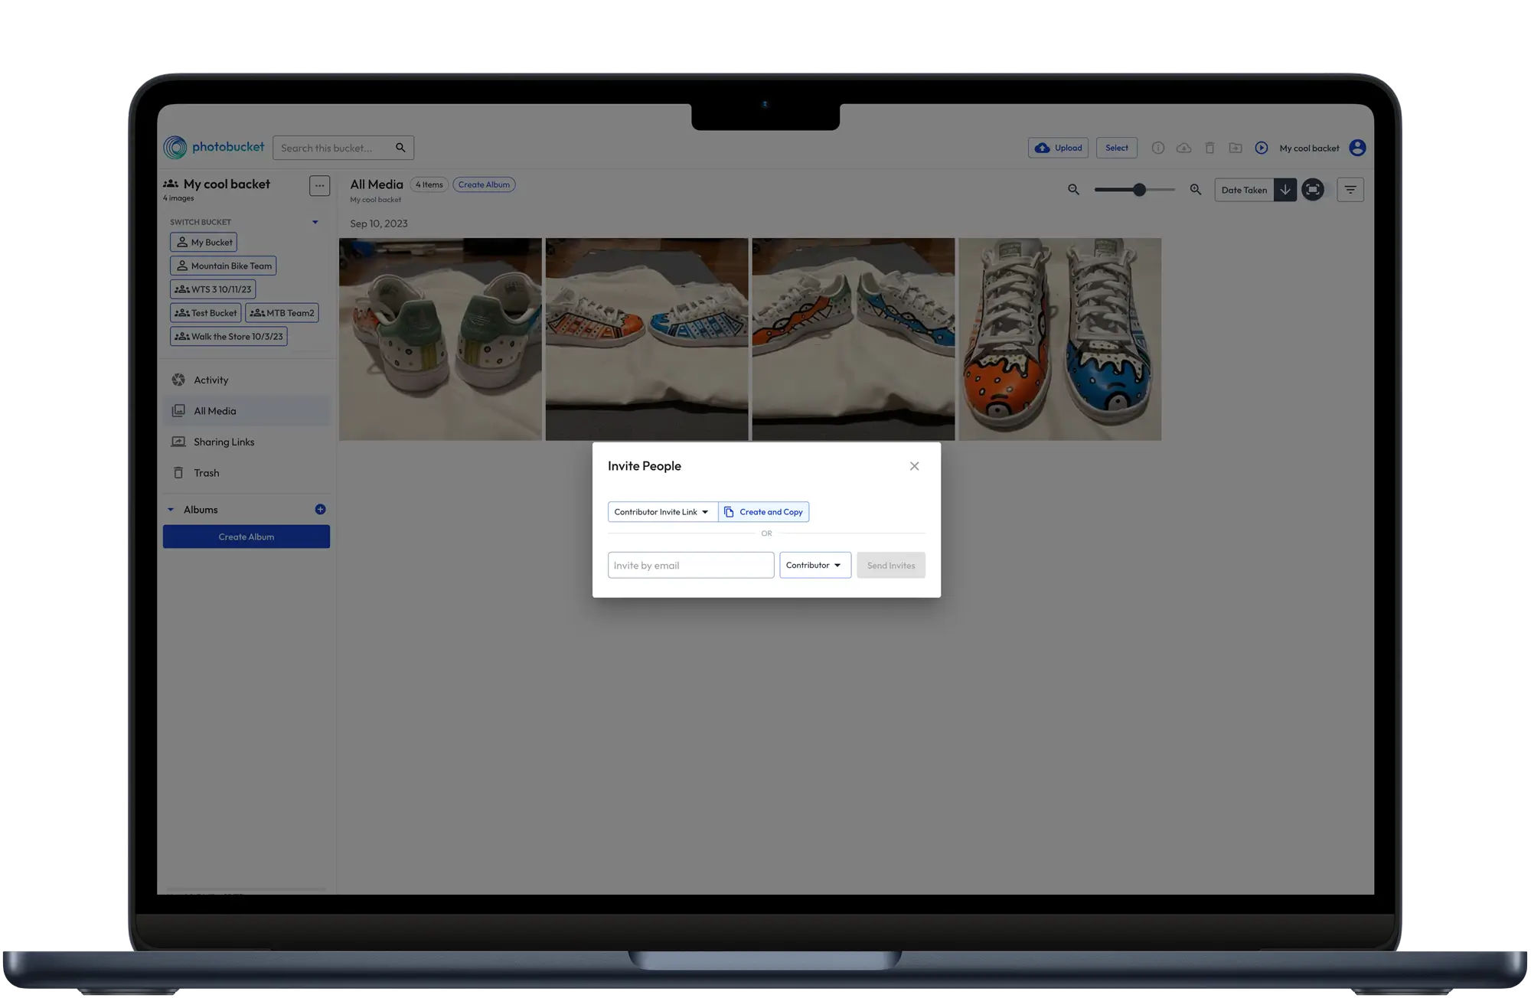Open Sharing Links in the sidebar
The height and width of the screenshot is (998, 1531).
point(246,442)
